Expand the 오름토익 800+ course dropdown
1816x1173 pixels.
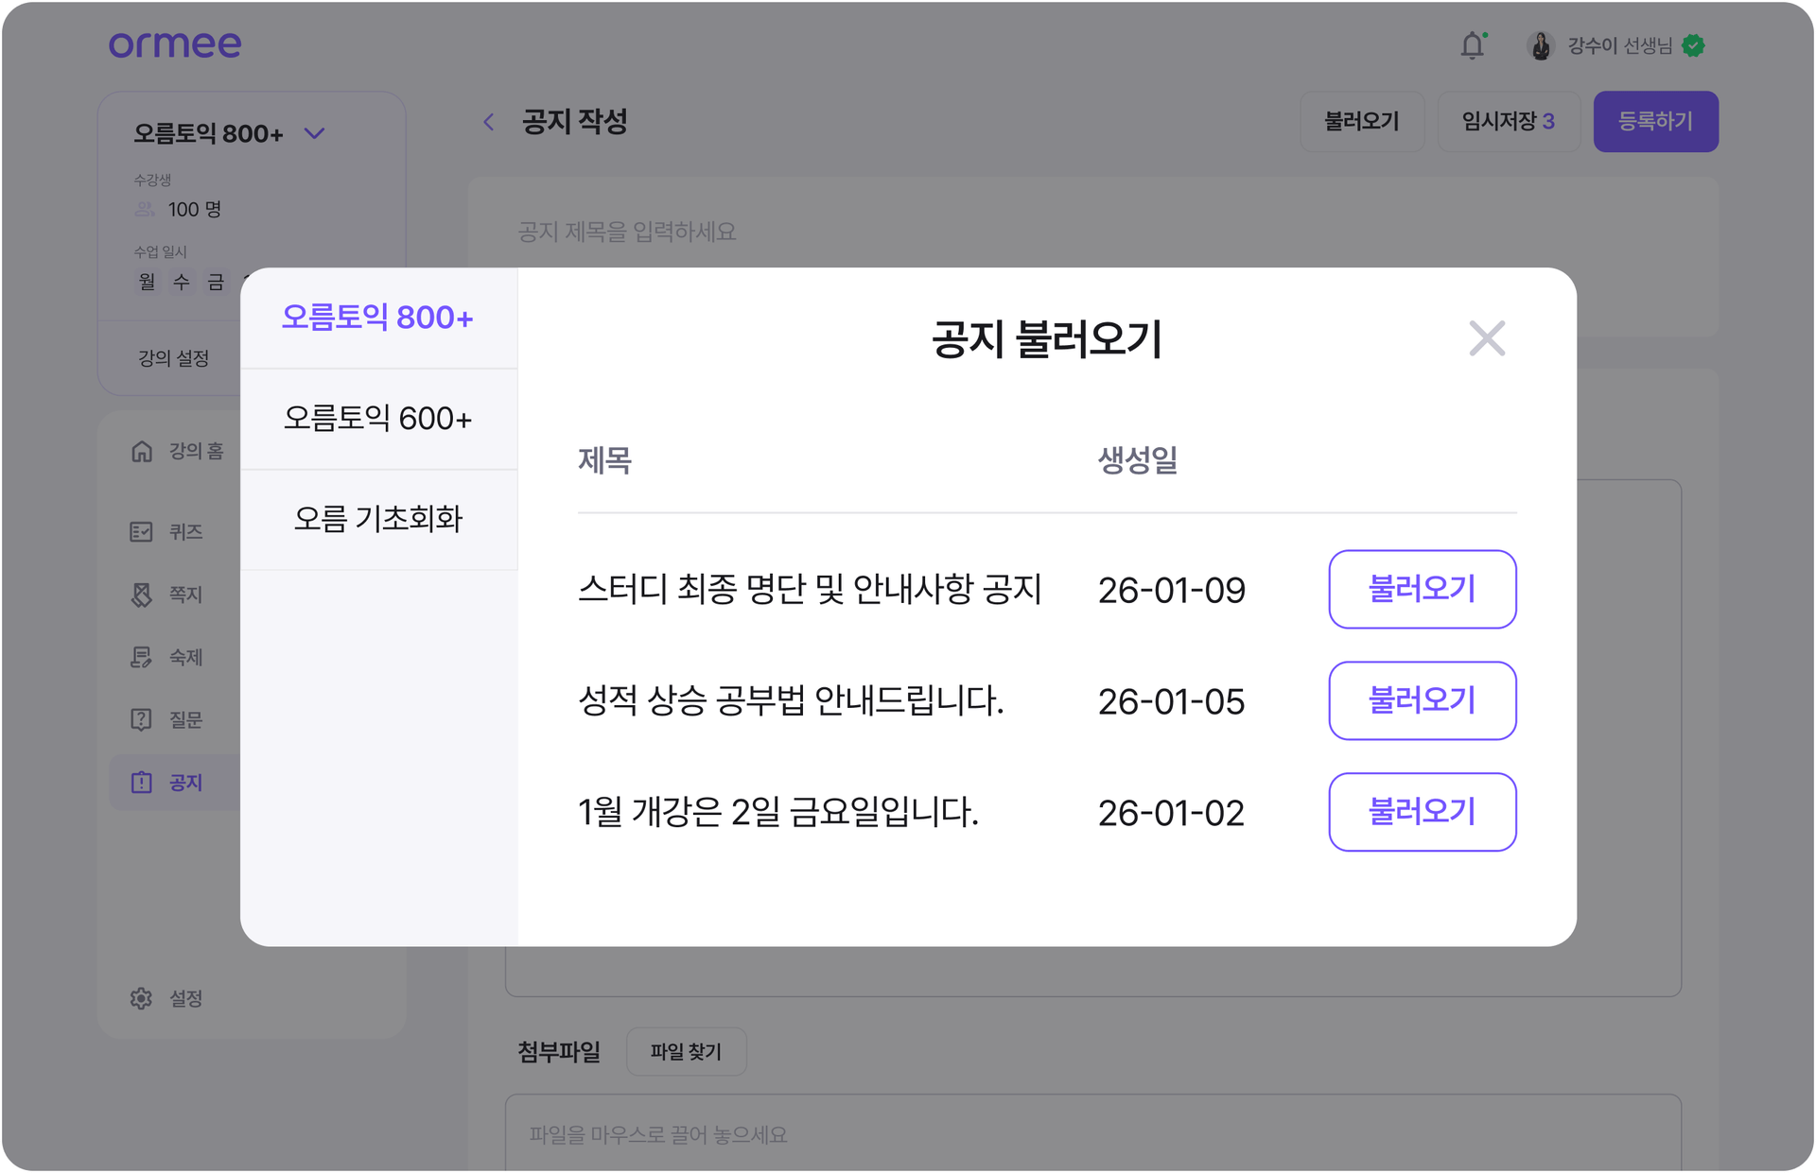tap(315, 133)
